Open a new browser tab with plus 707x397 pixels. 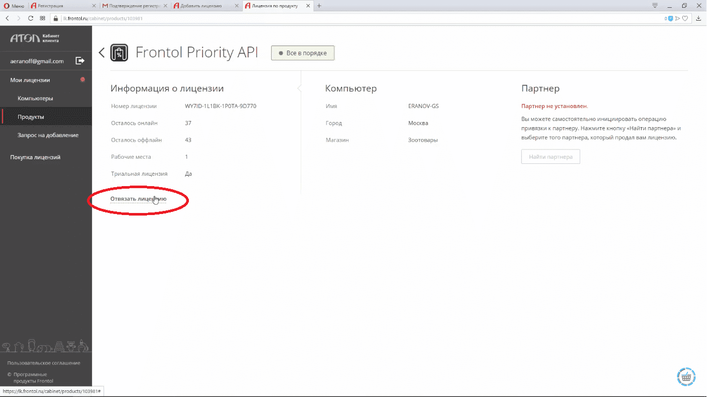pyautogui.click(x=319, y=6)
